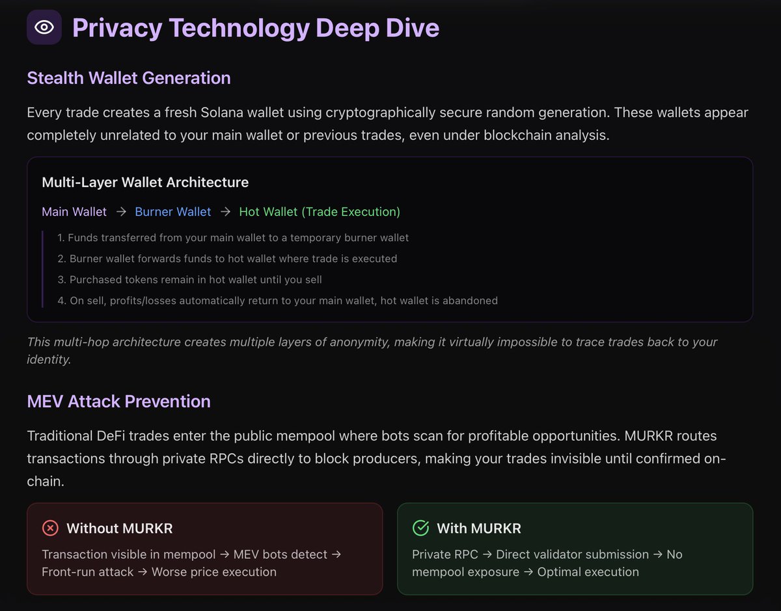781x611 pixels.
Task: Click the Main Wallet label
Action: [x=74, y=212]
